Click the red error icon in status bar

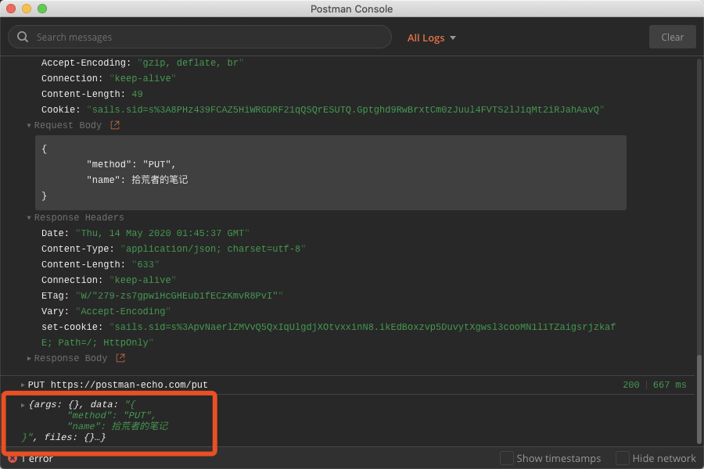13,458
